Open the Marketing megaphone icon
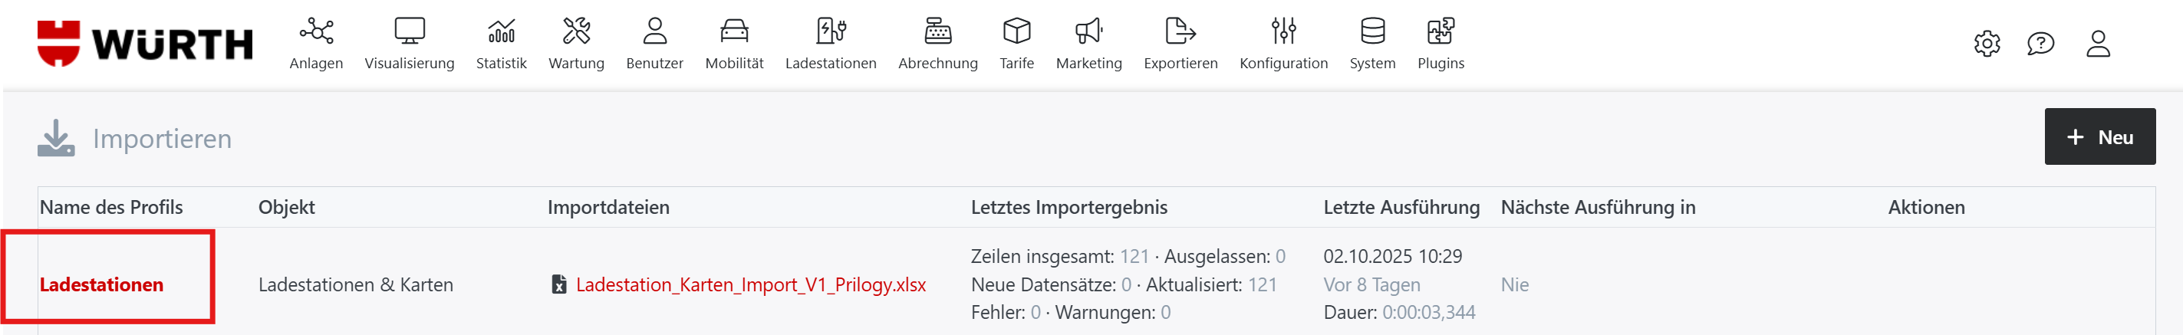 pyautogui.click(x=1088, y=32)
